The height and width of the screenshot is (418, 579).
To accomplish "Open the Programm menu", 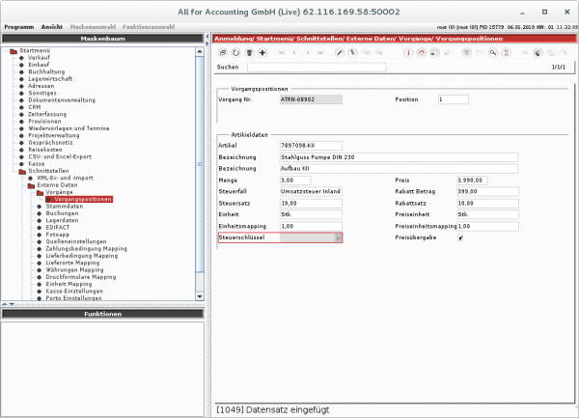I will (19, 25).
